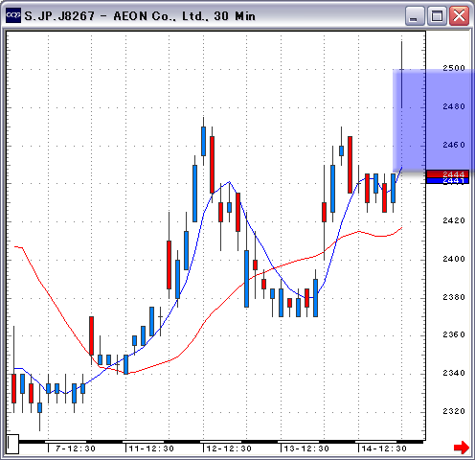Click the window title 'S.JP.J8267 - AEON Co., Ltd., 30 Min'
The width and height of the screenshot is (475, 460).
(140, 16)
